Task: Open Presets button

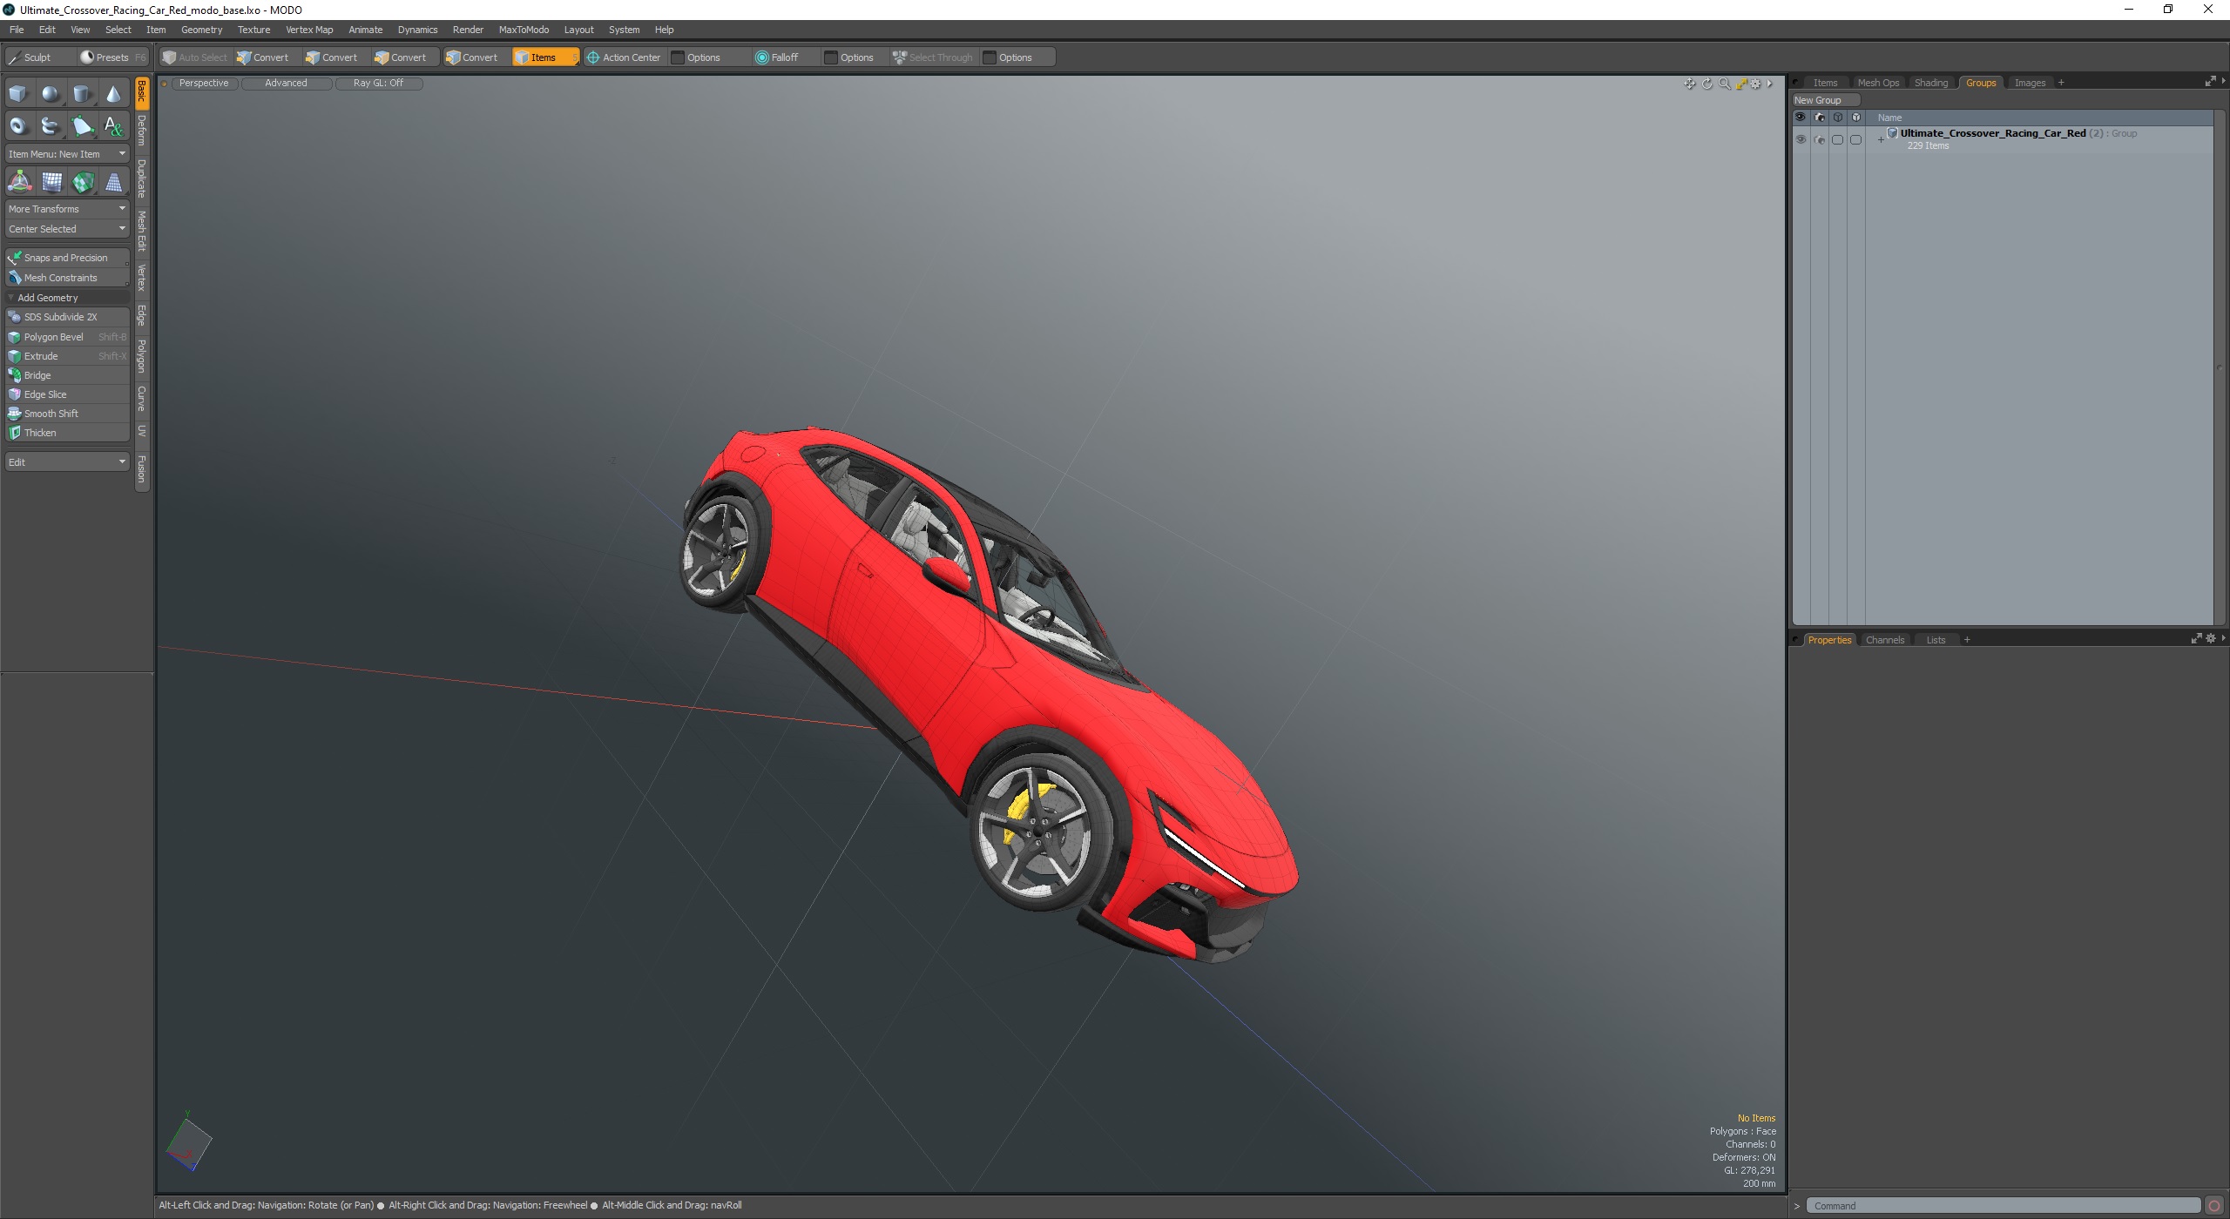Action: click(x=111, y=57)
